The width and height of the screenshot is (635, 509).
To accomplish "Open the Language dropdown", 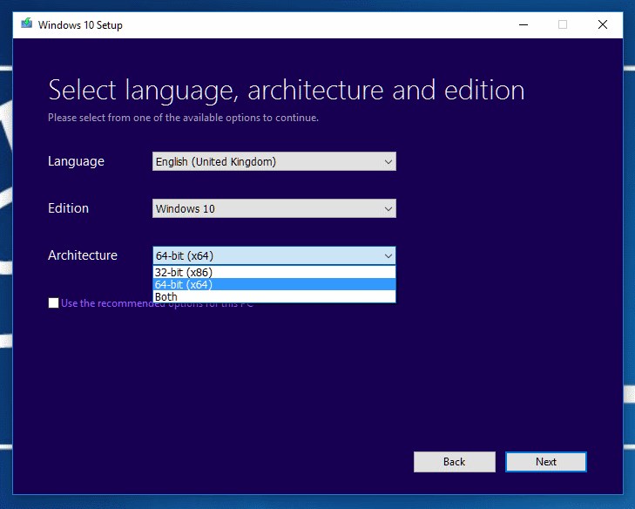I will [x=274, y=161].
